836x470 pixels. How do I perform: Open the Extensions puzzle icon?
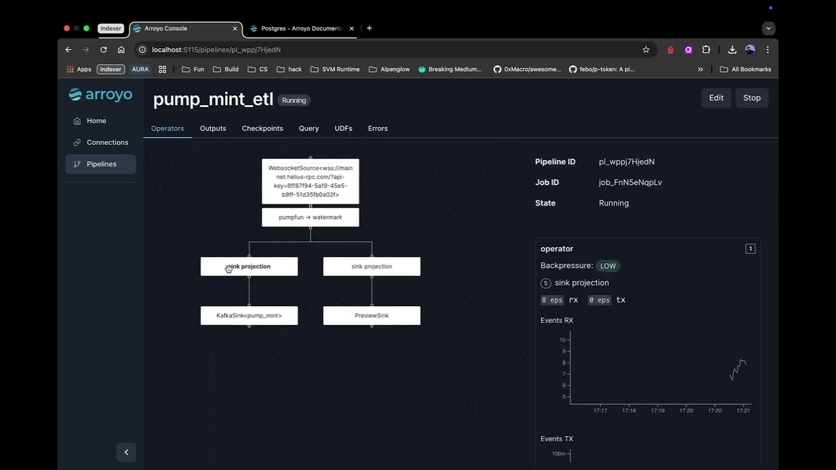[706, 50]
